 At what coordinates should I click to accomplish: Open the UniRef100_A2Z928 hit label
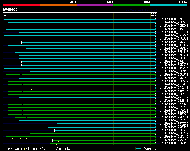pos(174,85)
